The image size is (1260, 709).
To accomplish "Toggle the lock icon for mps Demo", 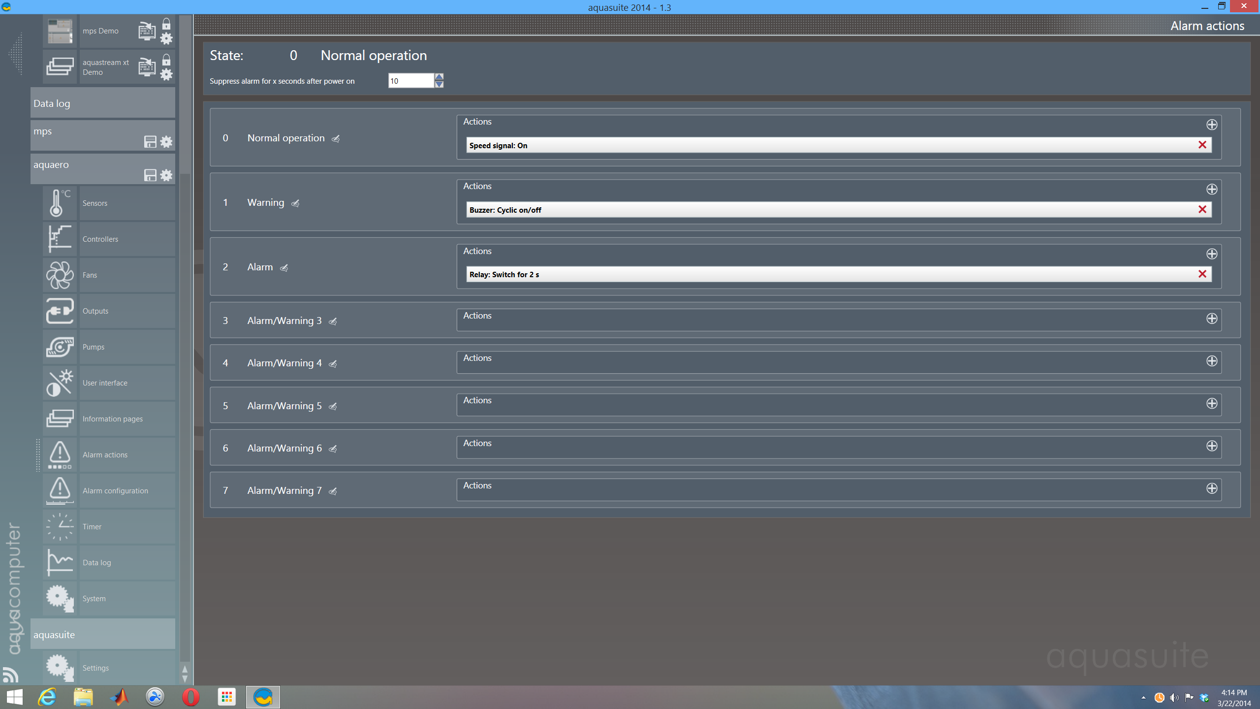I will [x=166, y=24].
